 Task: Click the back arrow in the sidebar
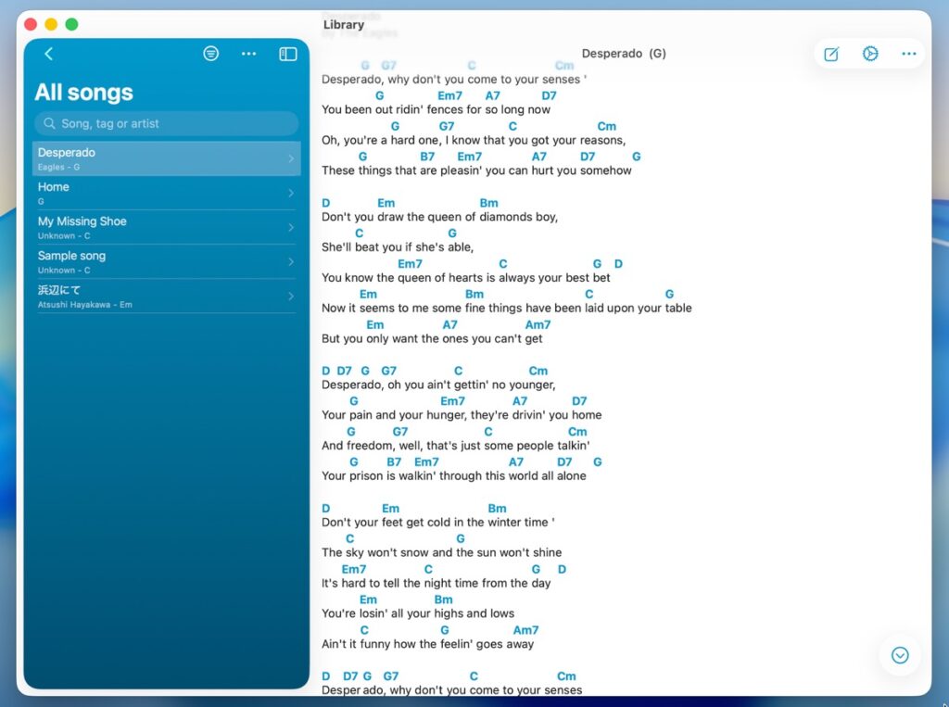49,55
